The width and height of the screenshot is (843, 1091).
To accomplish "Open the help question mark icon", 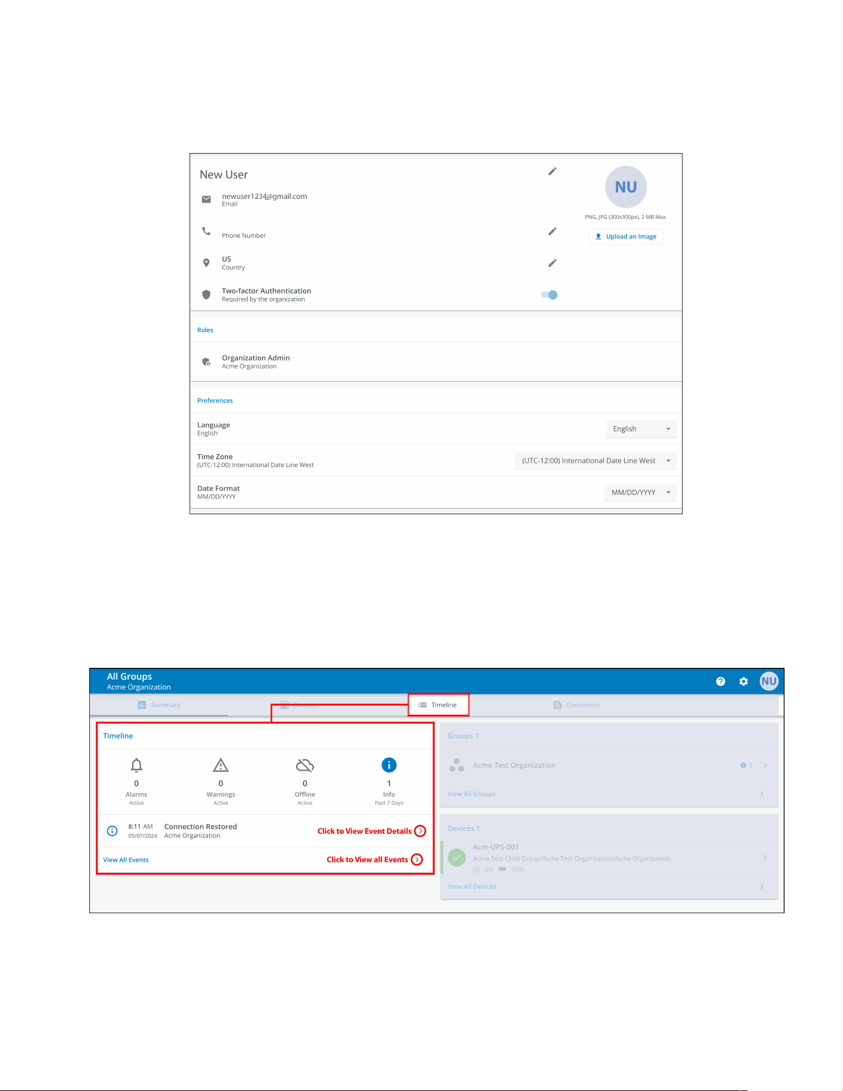I will pyautogui.click(x=720, y=681).
